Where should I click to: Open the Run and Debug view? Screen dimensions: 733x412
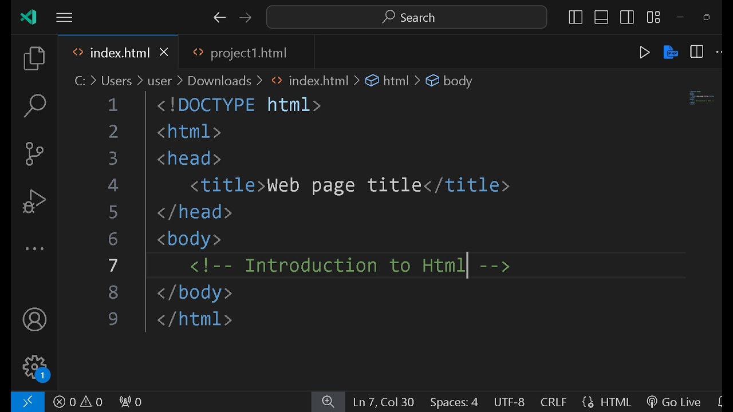pyautogui.click(x=34, y=201)
